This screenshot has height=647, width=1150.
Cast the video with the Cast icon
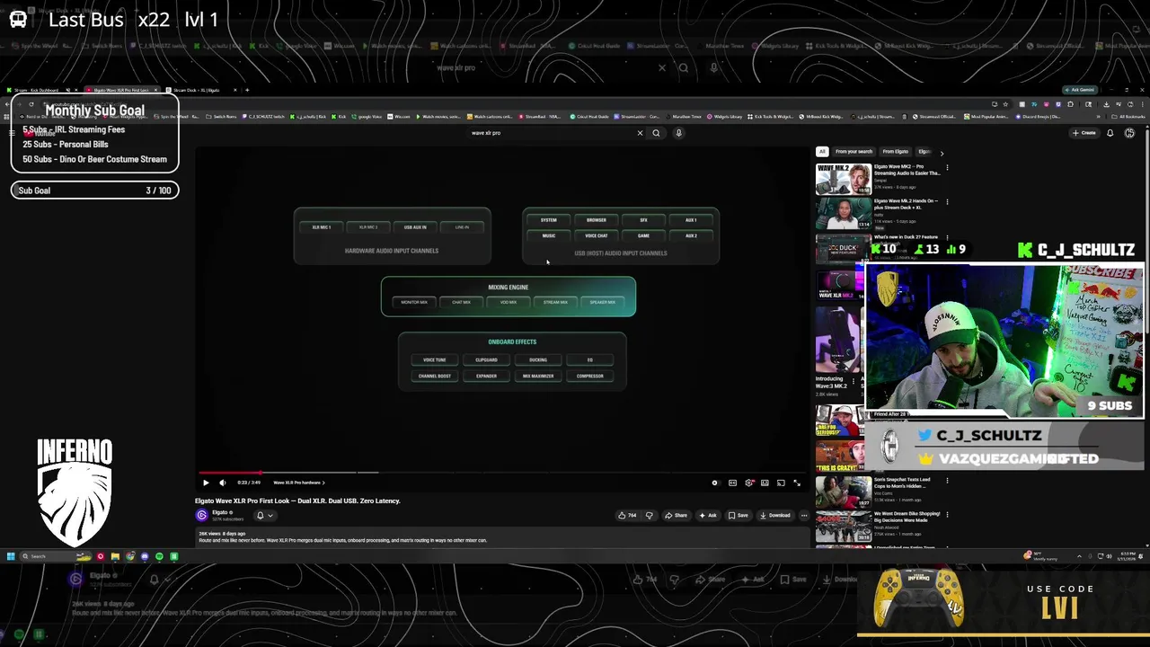[781, 483]
